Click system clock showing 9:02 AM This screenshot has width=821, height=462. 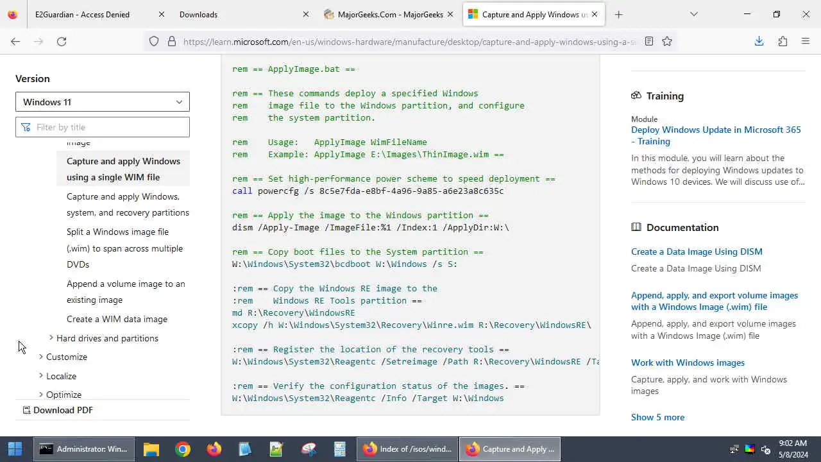(x=793, y=449)
